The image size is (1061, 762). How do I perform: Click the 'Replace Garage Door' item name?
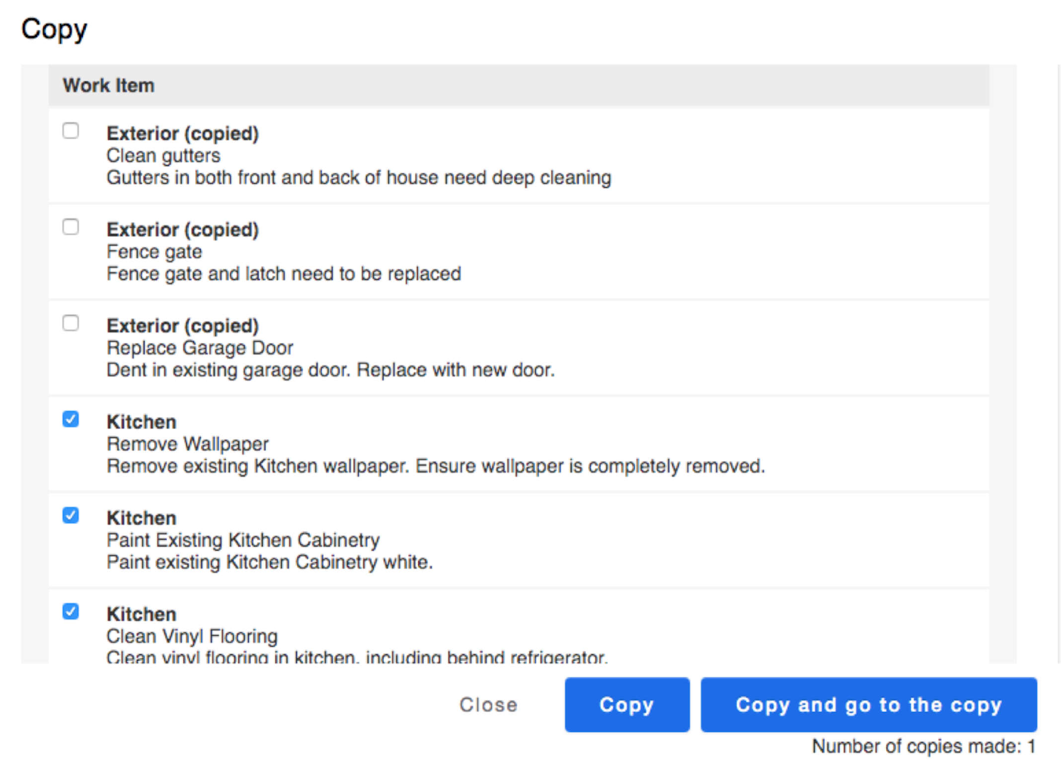point(200,348)
